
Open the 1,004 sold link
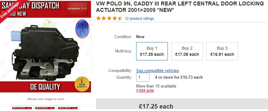tap(145, 91)
